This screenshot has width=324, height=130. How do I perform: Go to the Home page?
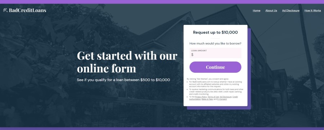coord(256,10)
